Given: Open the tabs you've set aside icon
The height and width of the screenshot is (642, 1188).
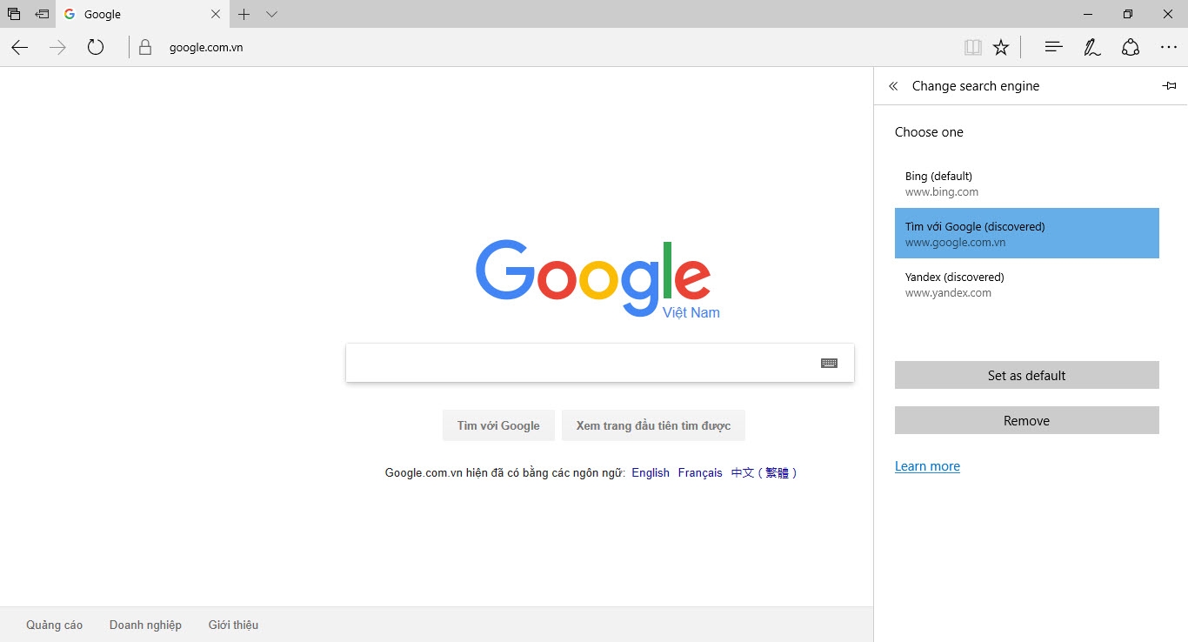Looking at the screenshot, I should coord(14,14).
